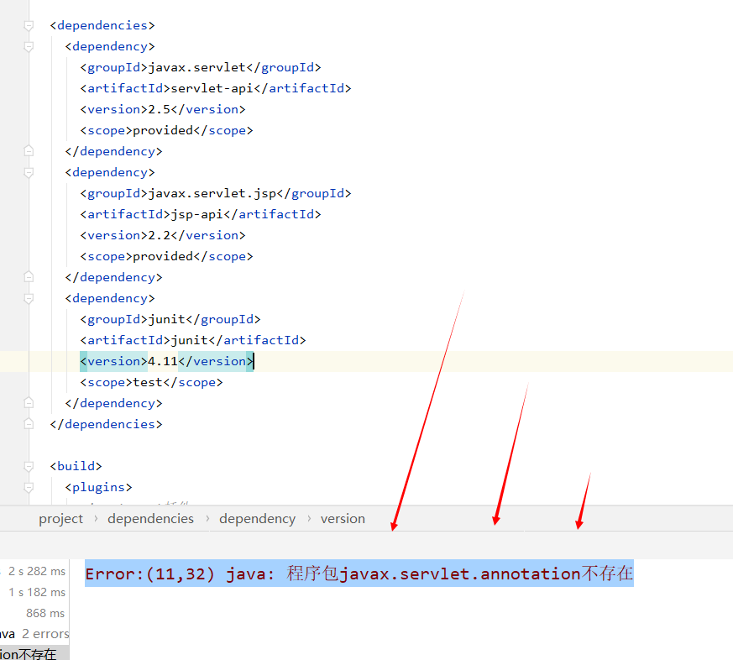
Task: Place cursor in version 2.2 line
Action: click(162, 236)
